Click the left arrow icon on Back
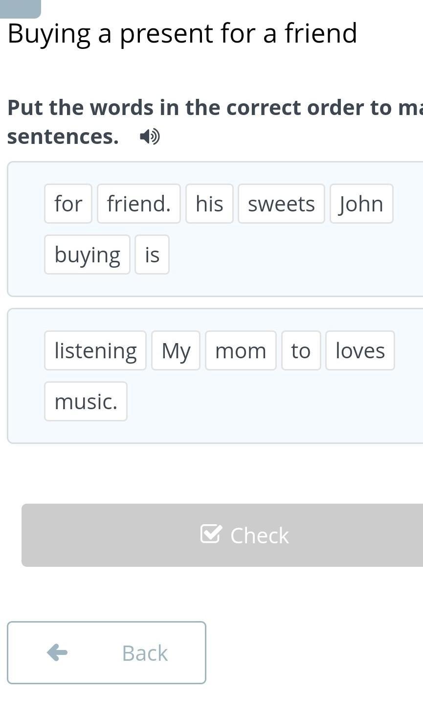This screenshot has height=719, width=423. (x=57, y=652)
